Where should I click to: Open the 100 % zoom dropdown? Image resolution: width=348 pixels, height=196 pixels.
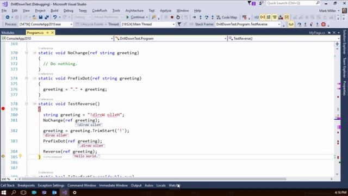pos(9,179)
